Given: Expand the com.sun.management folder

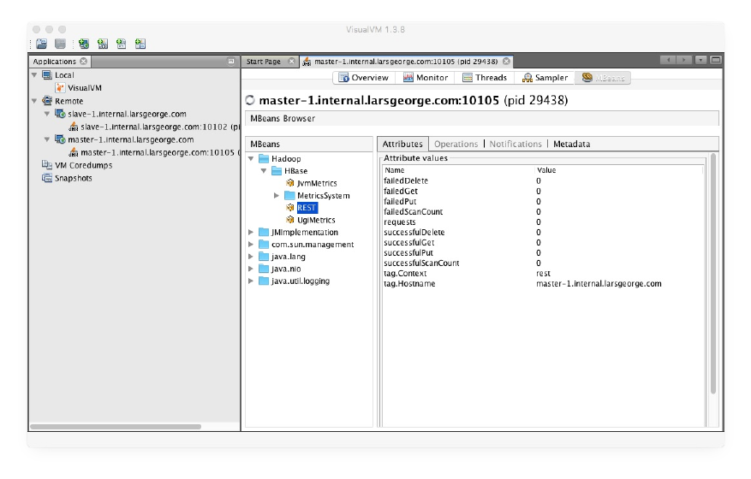Looking at the screenshot, I should pos(251,245).
